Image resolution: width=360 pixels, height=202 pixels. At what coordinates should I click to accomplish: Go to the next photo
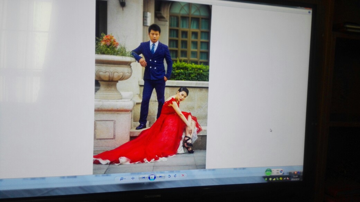(x=161, y=177)
